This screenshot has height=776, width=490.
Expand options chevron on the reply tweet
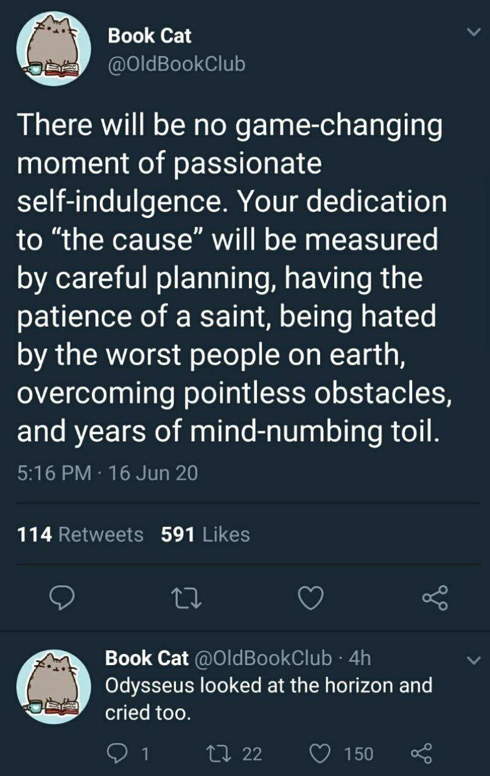(x=471, y=660)
